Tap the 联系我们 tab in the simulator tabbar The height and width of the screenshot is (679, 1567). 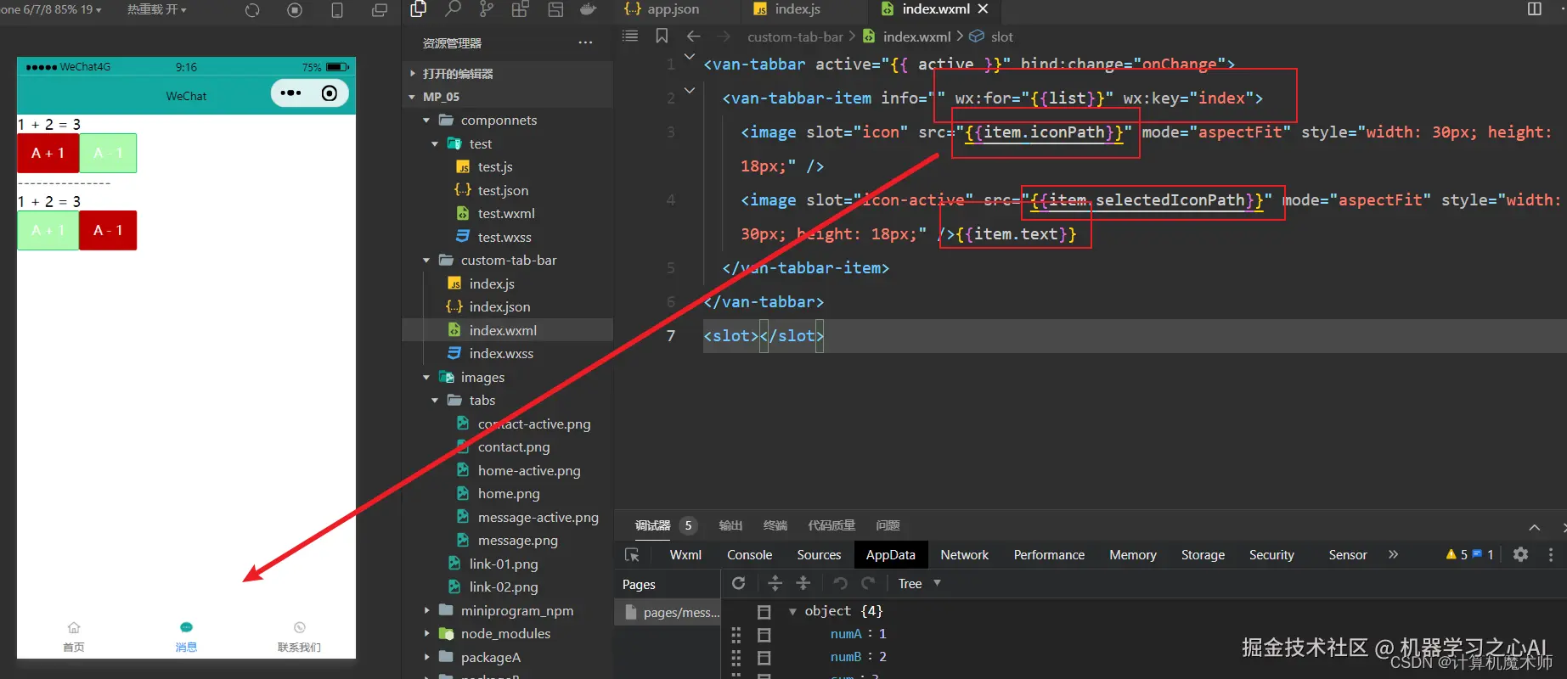click(299, 637)
